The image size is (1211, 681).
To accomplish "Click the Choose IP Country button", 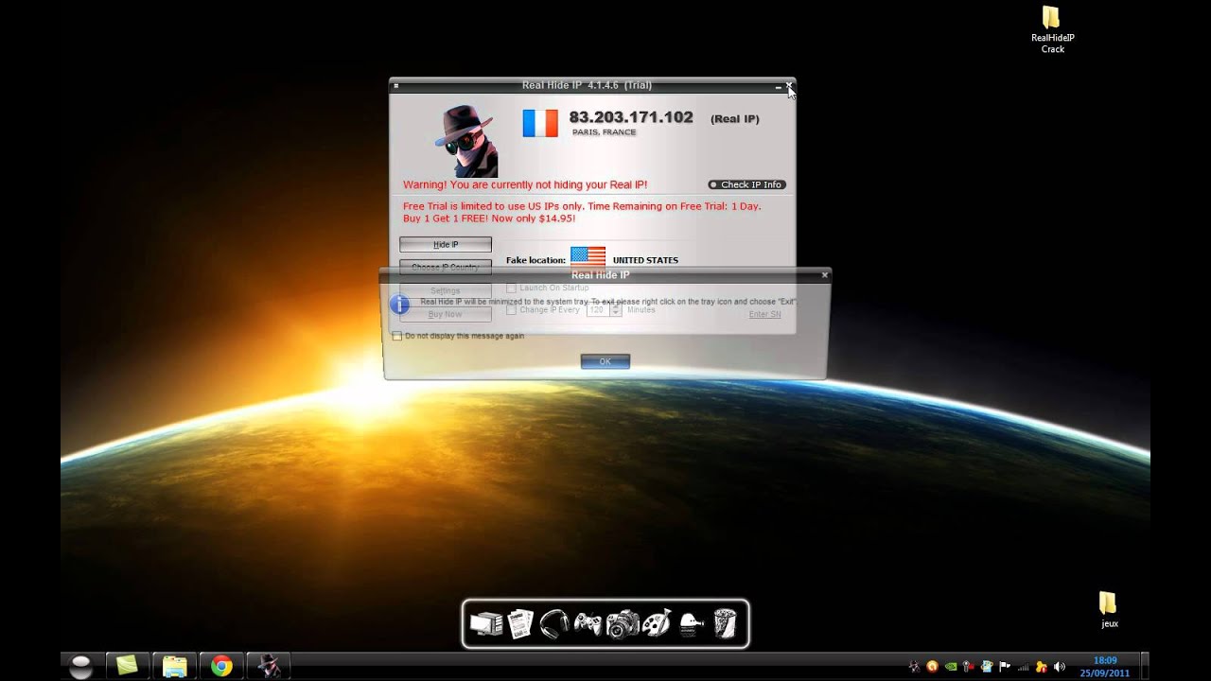I will coord(446,268).
